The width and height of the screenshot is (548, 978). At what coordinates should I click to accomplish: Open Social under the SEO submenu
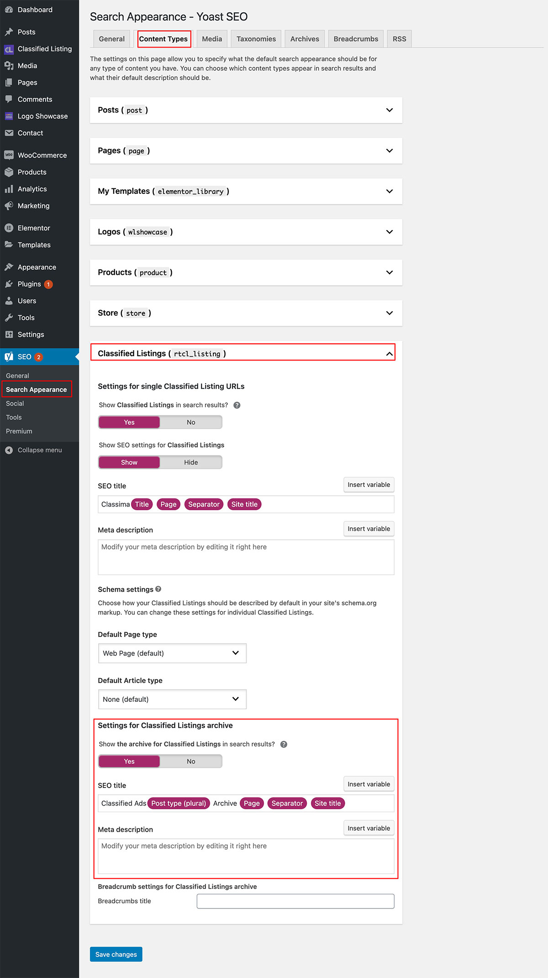tap(15, 404)
